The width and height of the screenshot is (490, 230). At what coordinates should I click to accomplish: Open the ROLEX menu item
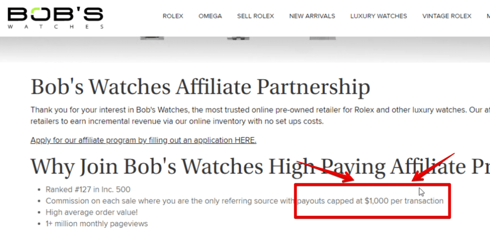[173, 16]
